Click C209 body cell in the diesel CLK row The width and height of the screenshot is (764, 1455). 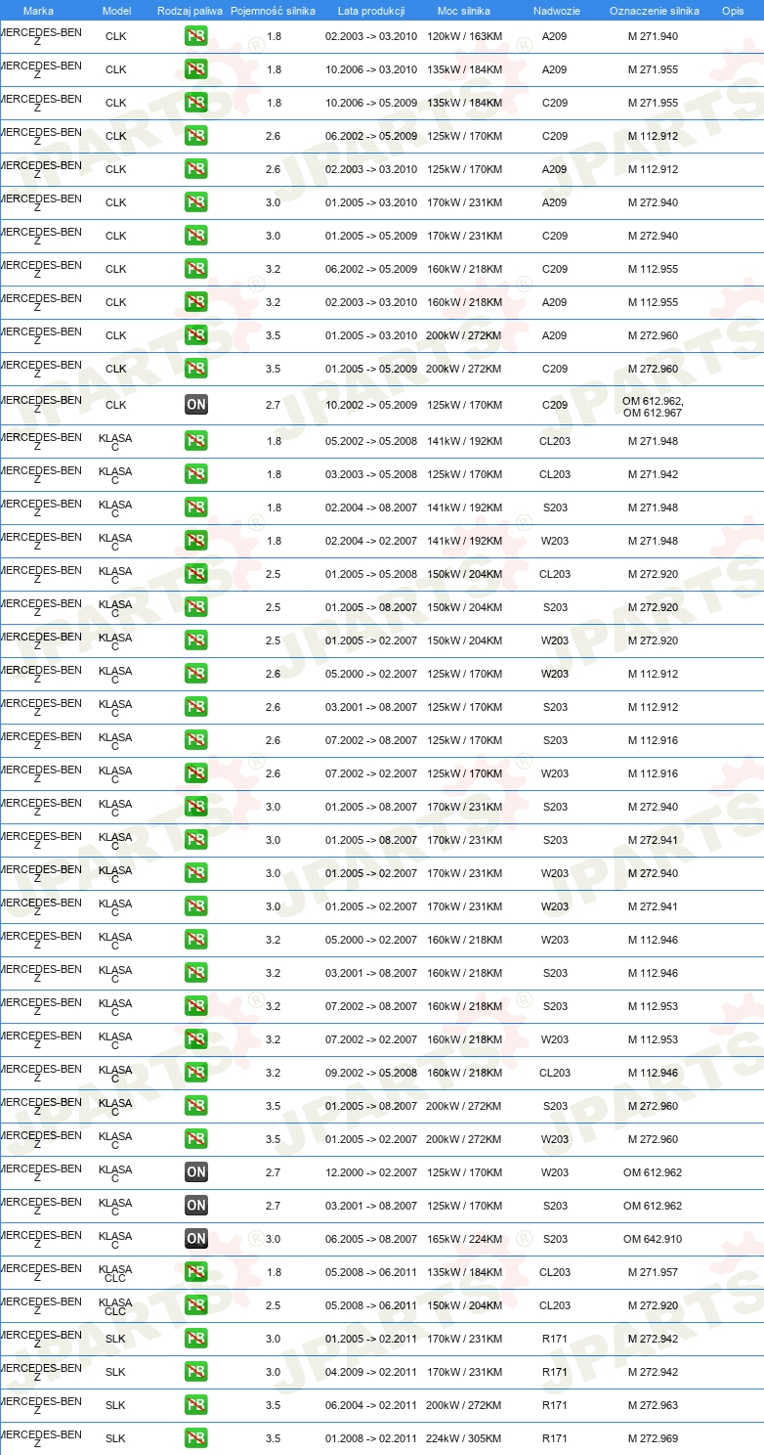pyautogui.click(x=555, y=405)
